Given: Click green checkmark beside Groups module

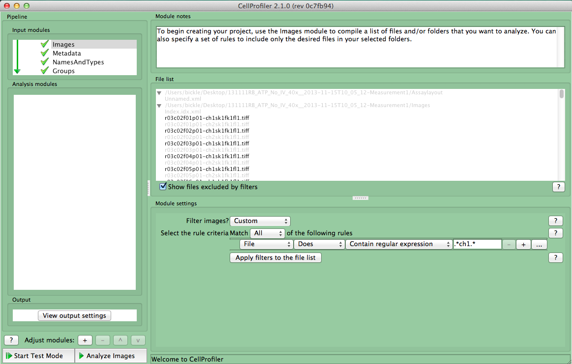Looking at the screenshot, I should point(45,70).
